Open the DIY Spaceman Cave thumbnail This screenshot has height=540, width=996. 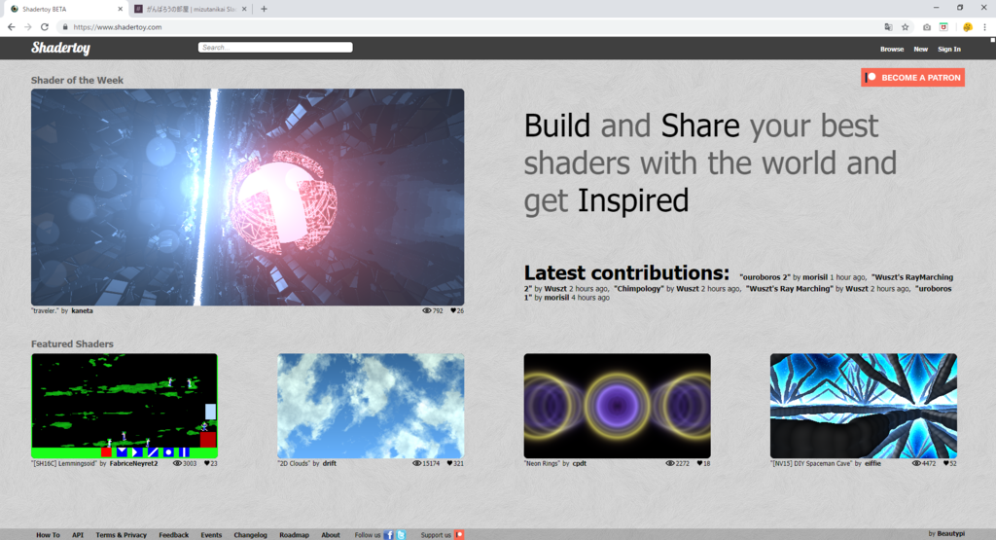864,406
